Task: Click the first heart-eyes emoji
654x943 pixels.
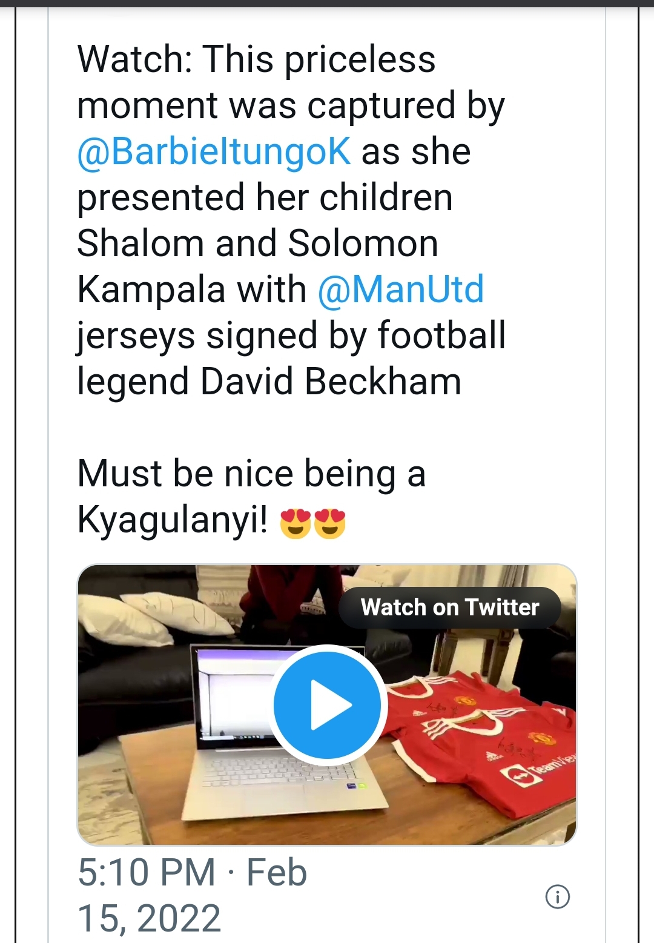Action: click(296, 523)
